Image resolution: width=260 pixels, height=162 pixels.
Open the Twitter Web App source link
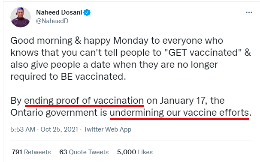[107, 129]
